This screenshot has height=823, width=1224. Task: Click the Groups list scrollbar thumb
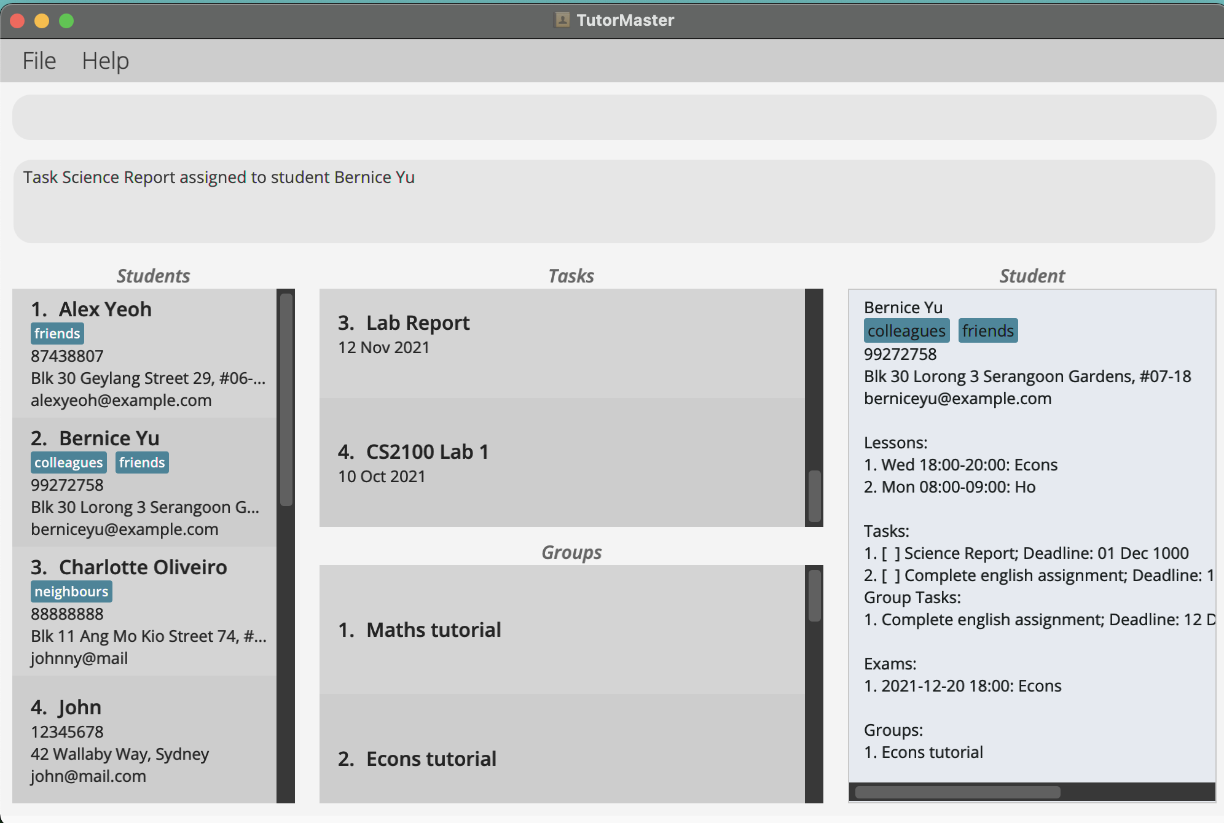click(814, 596)
